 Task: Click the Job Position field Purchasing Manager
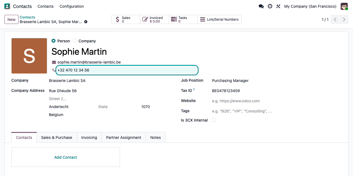(277, 81)
